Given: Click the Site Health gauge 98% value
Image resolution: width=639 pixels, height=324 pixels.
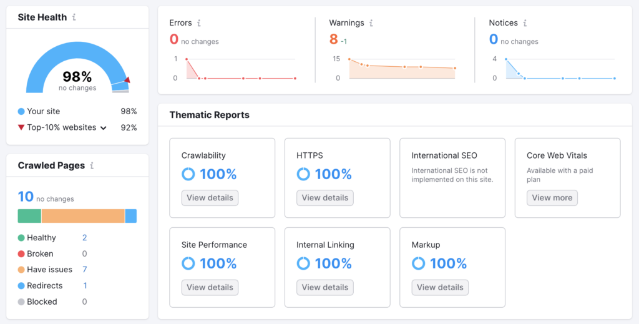Looking at the screenshot, I should click(77, 77).
